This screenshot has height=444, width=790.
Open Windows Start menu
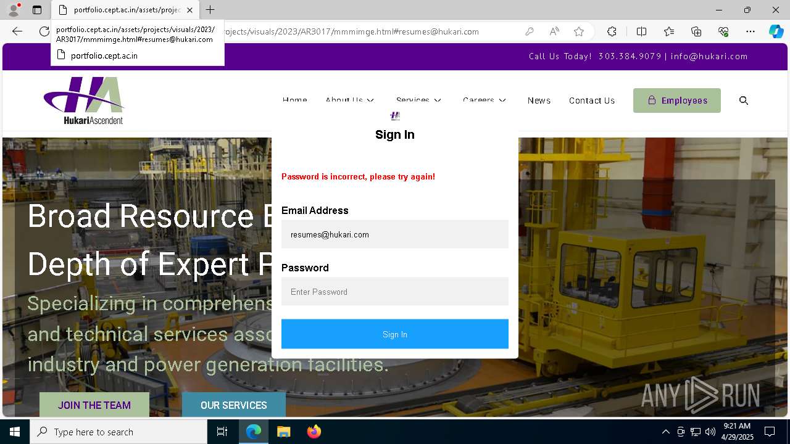(15, 432)
